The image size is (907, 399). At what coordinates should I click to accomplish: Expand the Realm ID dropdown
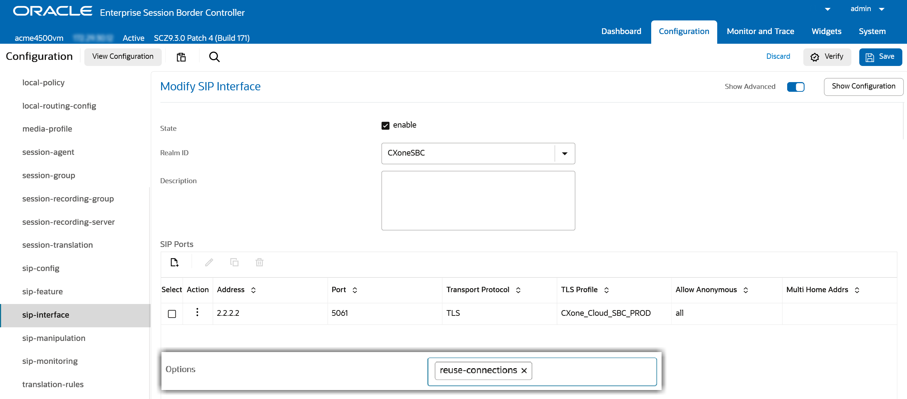pos(564,153)
